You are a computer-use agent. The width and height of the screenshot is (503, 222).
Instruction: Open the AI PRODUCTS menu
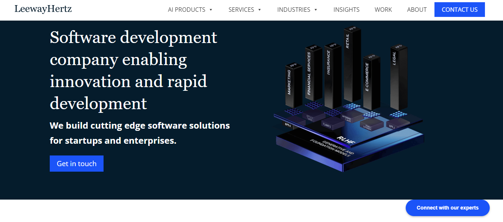pyautogui.click(x=186, y=10)
